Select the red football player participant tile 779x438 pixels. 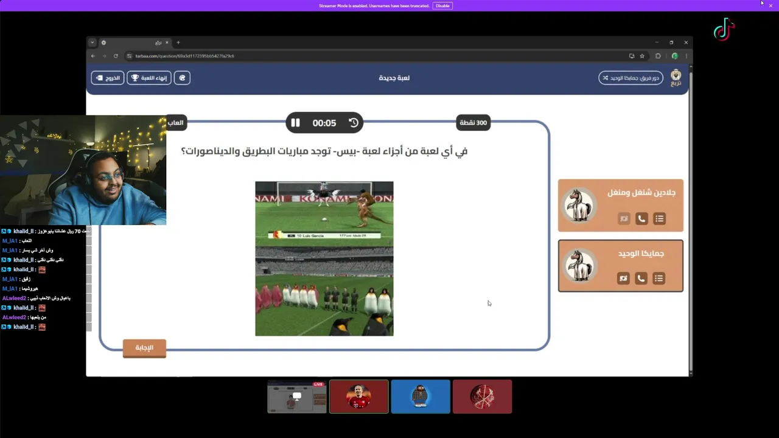point(358,397)
